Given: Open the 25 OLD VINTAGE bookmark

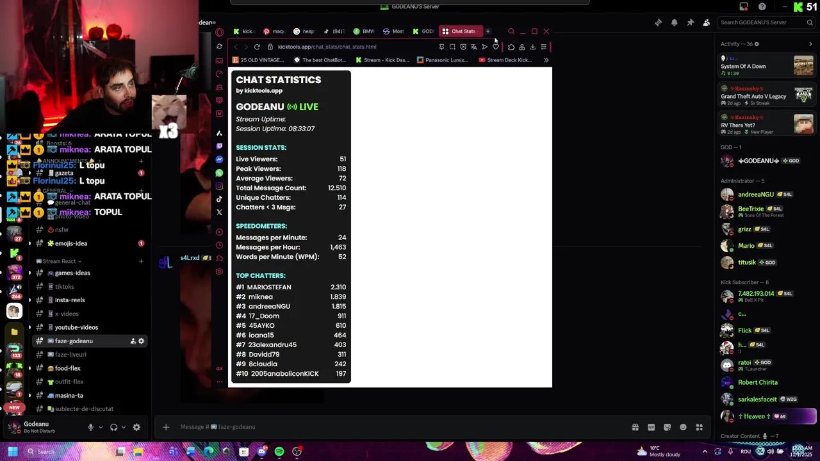Looking at the screenshot, I should click(x=258, y=60).
